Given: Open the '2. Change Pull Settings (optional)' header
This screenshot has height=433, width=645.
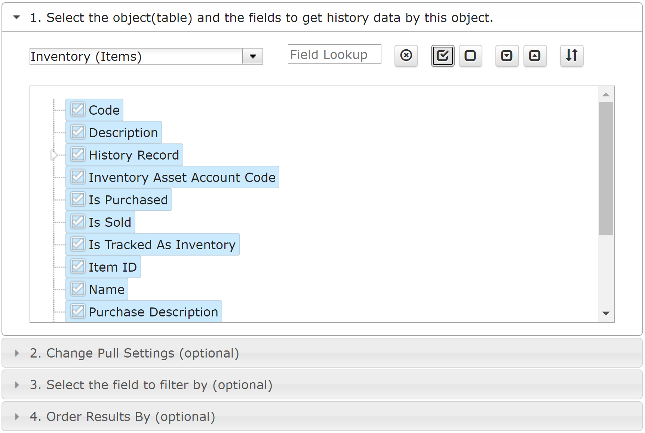Looking at the screenshot, I should [x=322, y=353].
